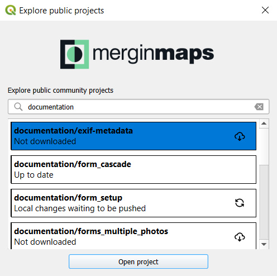
Task: Sync the documentation/form_setup project
Action: click(240, 203)
